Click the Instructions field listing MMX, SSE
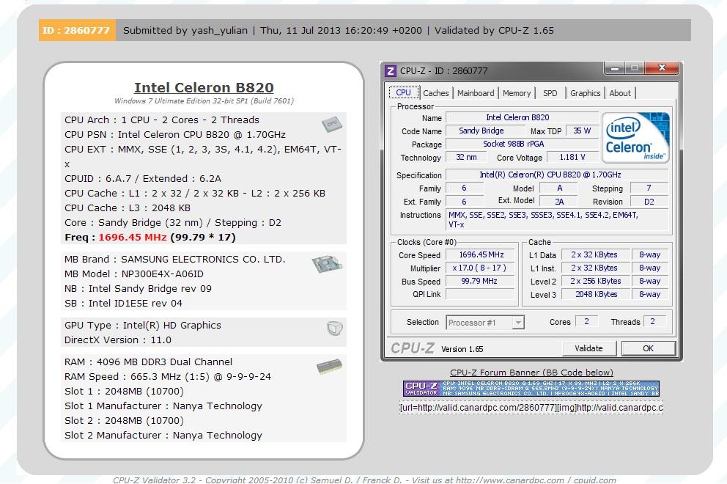 [556, 219]
